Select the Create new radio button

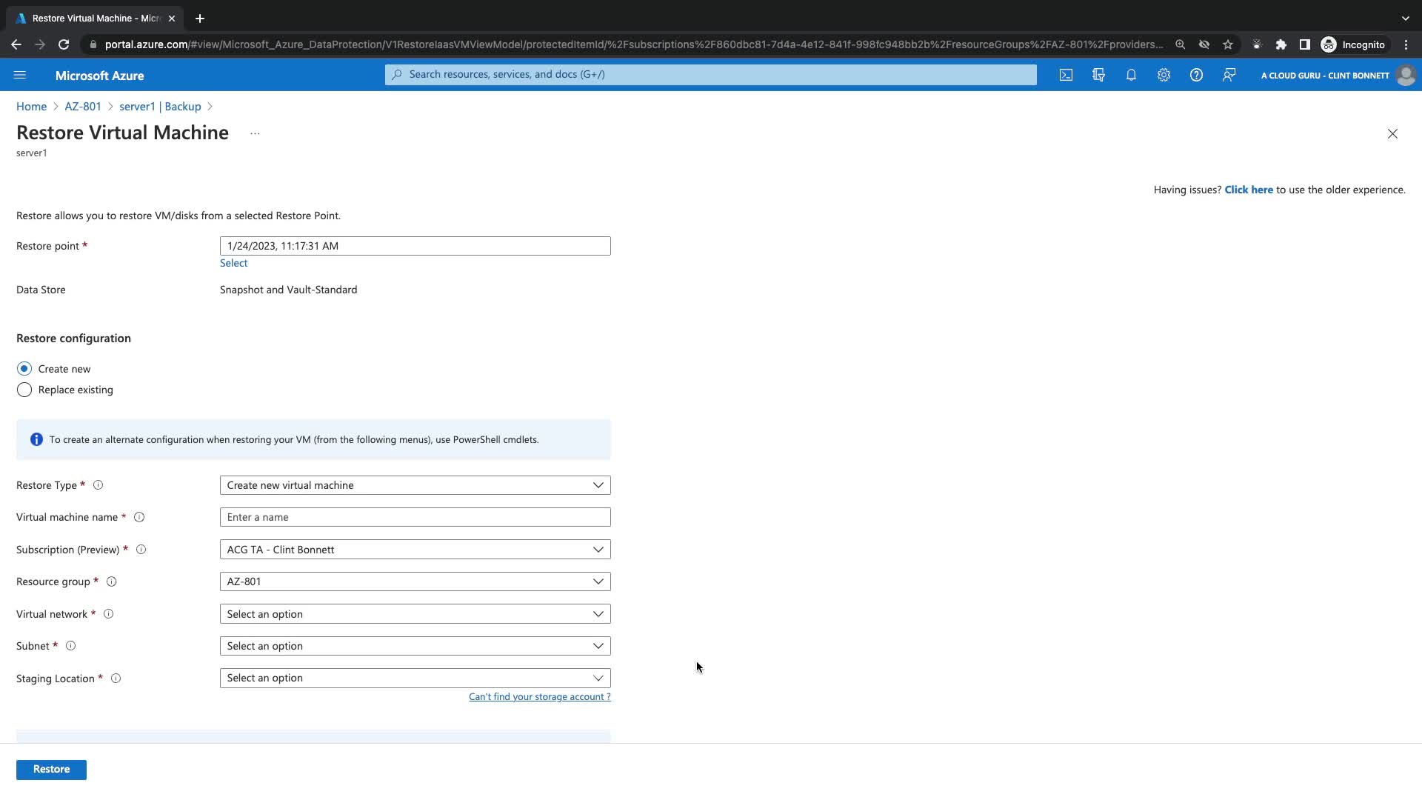(24, 369)
